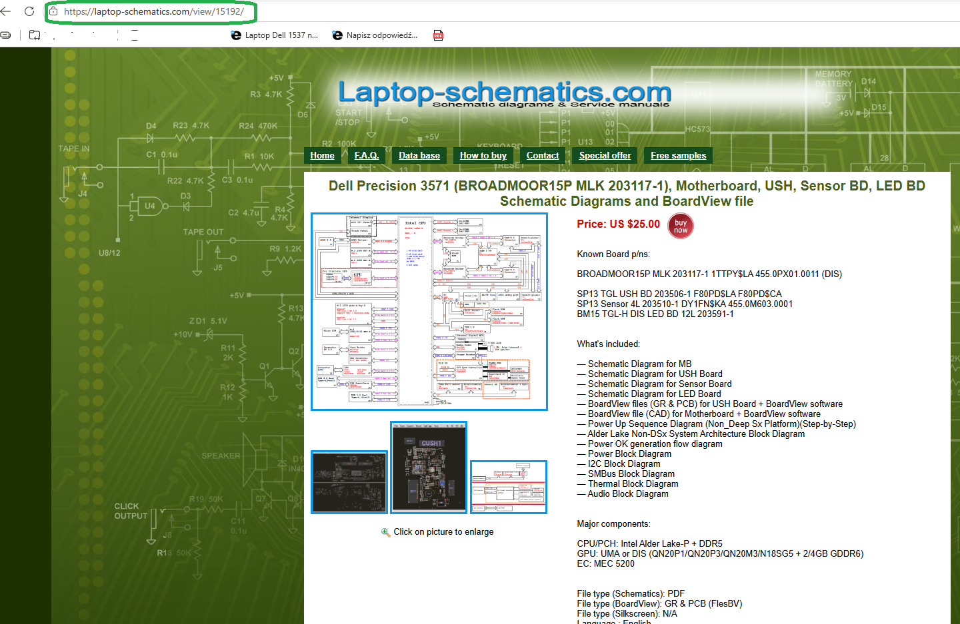Select 'Schematic Diagram for MB' list entry
Screen dimensions: 960x624
(x=634, y=364)
